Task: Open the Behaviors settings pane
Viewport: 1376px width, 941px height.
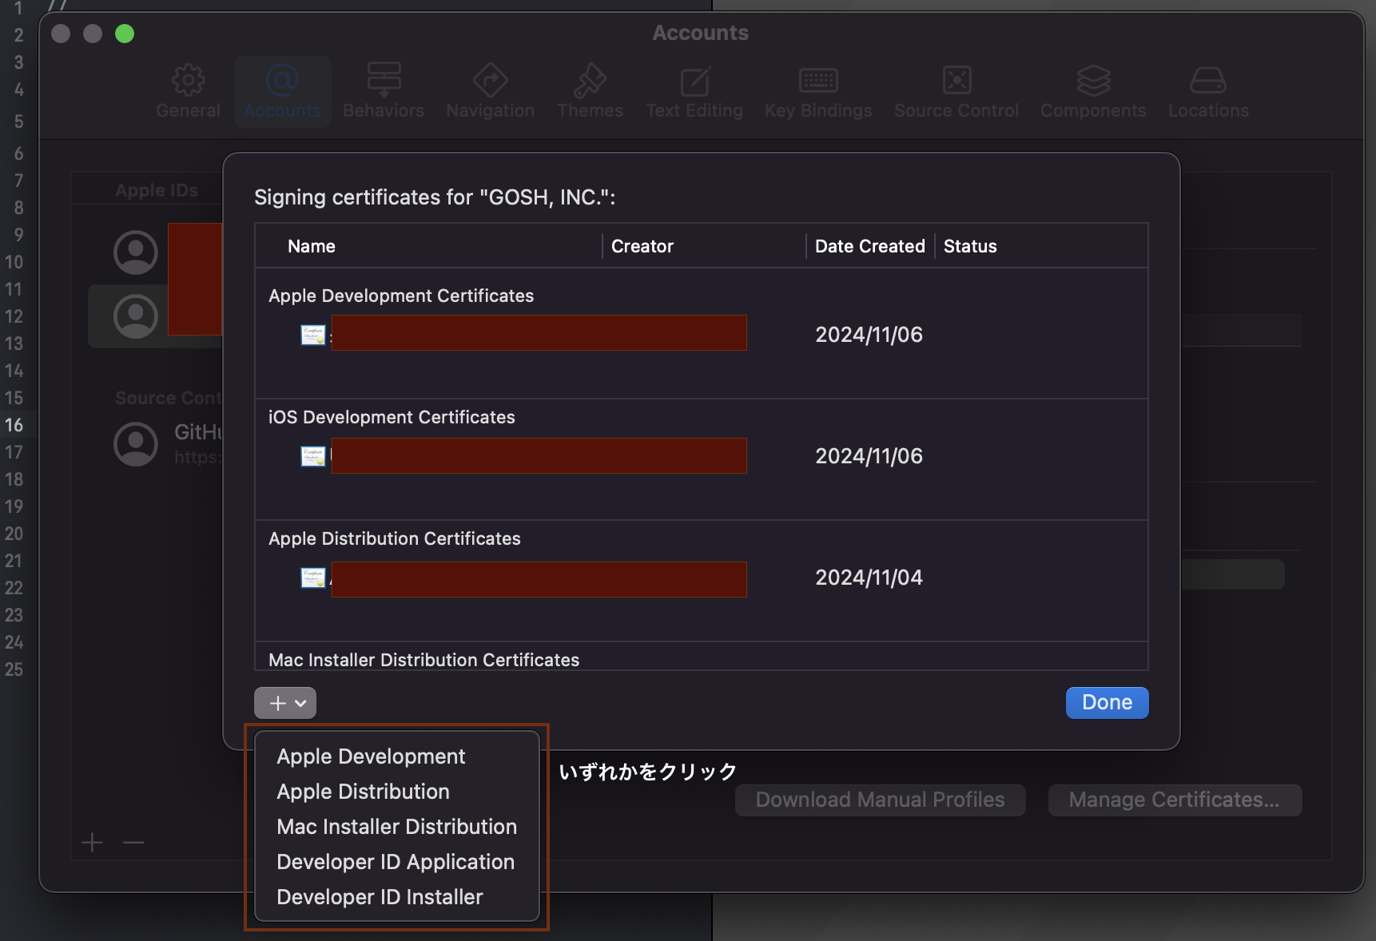Action: coord(384,91)
